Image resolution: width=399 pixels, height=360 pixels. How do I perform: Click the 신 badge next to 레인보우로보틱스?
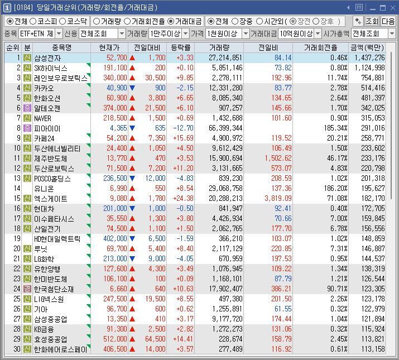pos(27,78)
